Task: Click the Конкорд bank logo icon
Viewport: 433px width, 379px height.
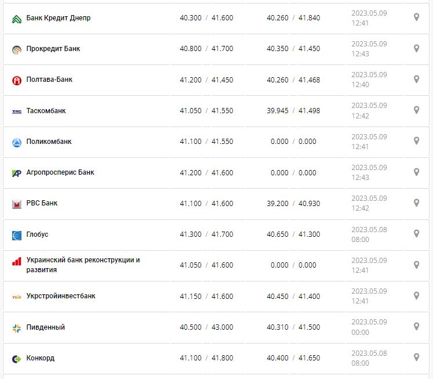Action: (17, 359)
